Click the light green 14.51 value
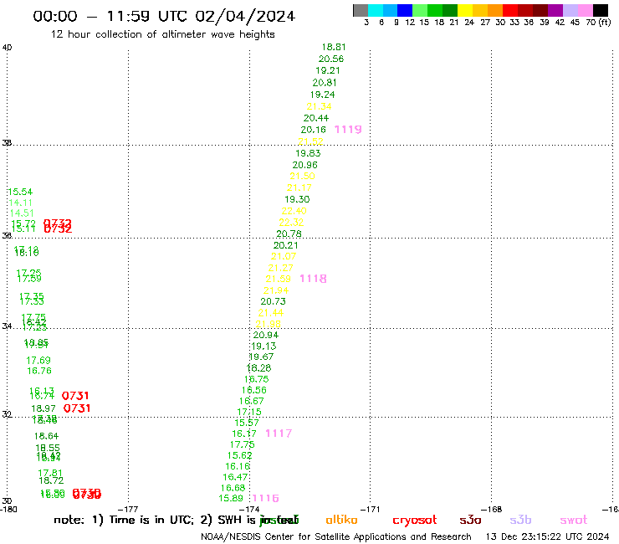The height and width of the screenshot is (544, 619). click(x=22, y=213)
